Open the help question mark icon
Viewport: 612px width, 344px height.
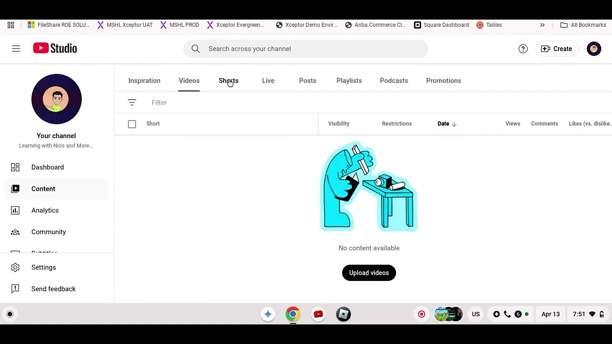[x=523, y=49]
